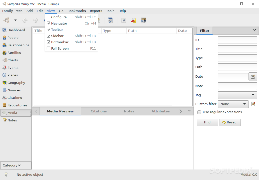Go to Relationships view in sidebar
Viewport: 259px width, 180px height.
(x=16, y=45)
